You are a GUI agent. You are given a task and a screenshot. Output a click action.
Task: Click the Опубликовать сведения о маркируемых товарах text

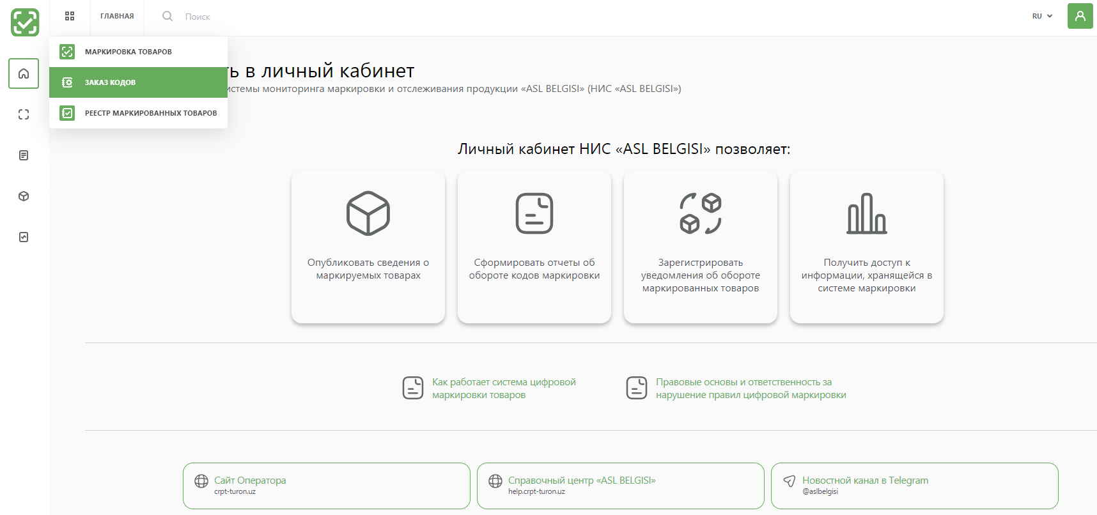(x=368, y=269)
